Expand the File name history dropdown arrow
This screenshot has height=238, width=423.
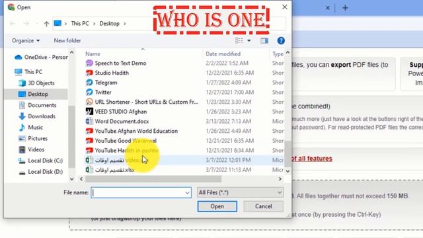tap(187, 192)
